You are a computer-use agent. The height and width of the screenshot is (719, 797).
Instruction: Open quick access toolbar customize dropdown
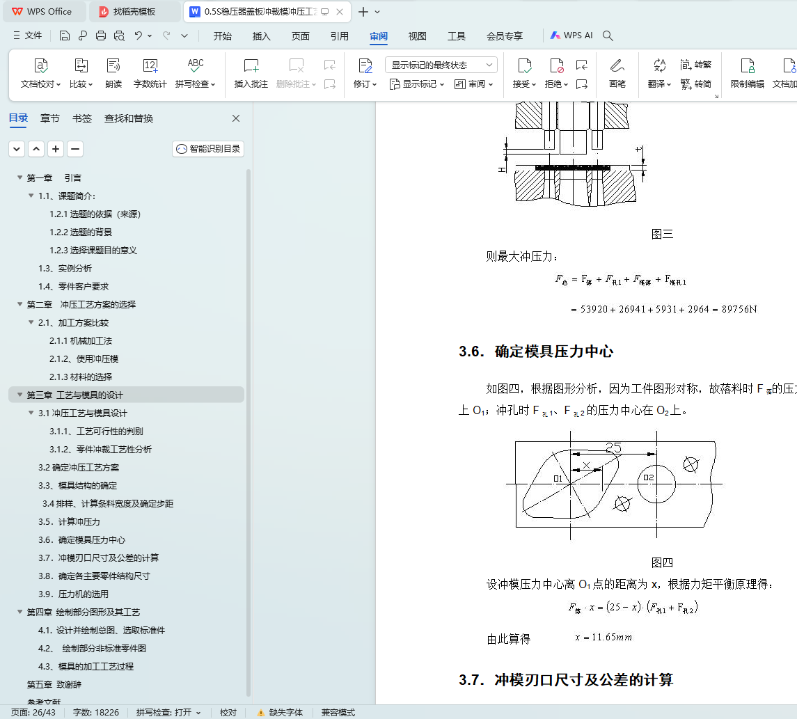184,35
